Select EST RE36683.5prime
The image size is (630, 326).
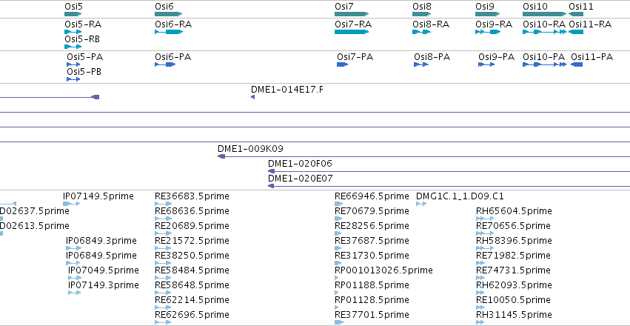tap(163, 204)
